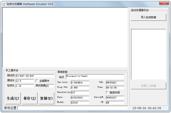Click the 保存位置 path field
This screenshot has height=113, width=171.
[x=72, y=108]
